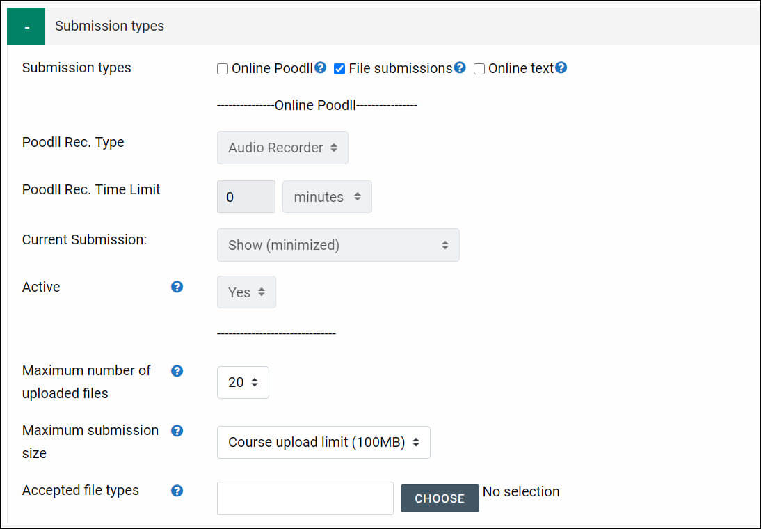
Task: Click the 'Current Submission:' label
Action: 84,239
